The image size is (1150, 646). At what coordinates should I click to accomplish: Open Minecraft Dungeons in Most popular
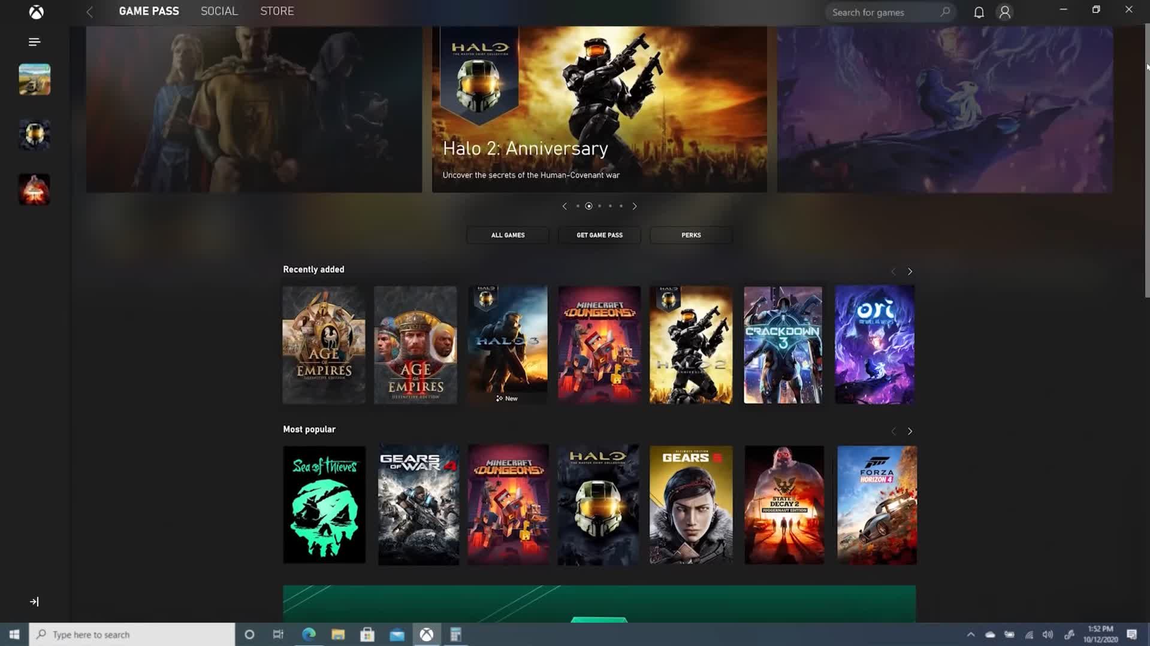pyautogui.click(x=508, y=505)
